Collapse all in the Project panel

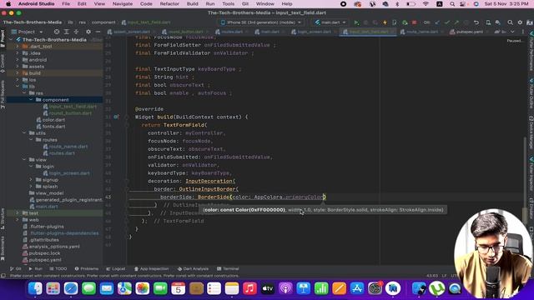(x=76, y=32)
